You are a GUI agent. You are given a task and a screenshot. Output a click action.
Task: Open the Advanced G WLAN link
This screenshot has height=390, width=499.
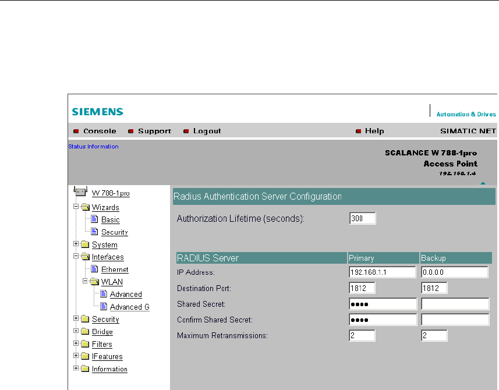click(x=129, y=307)
